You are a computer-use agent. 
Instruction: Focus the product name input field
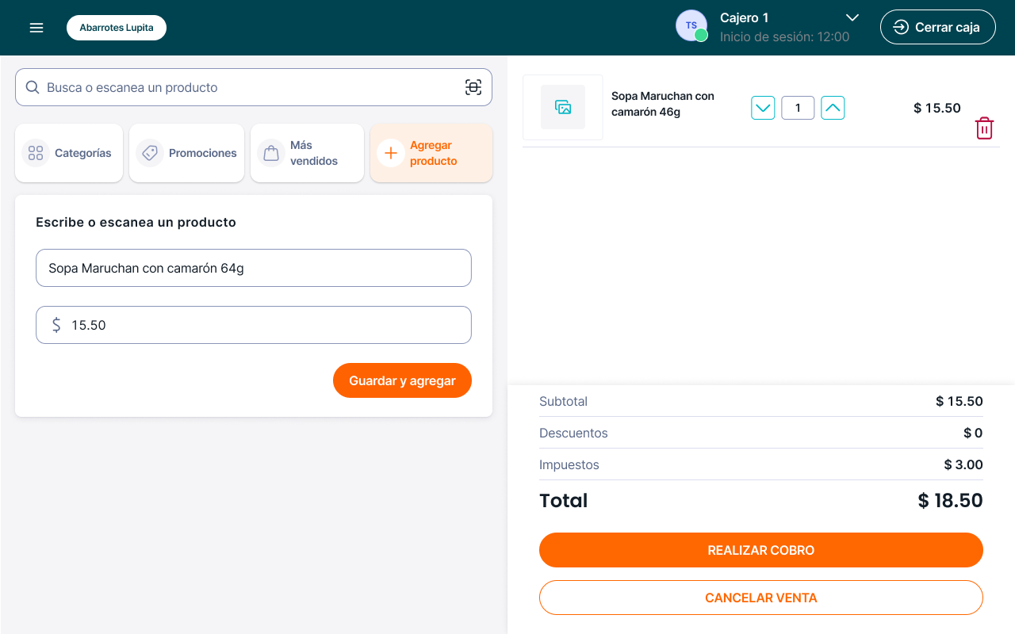(x=254, y=268)
